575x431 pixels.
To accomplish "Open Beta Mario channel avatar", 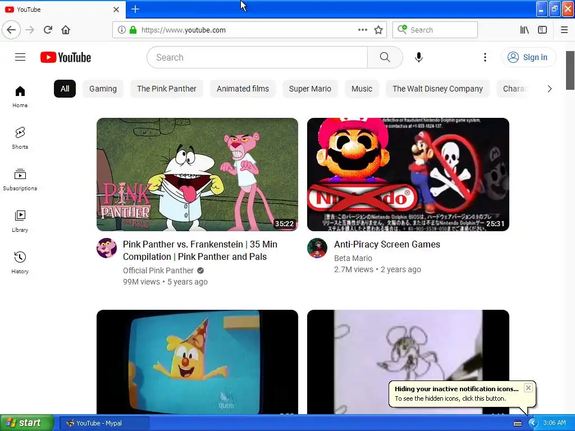I will pos(317,248).
